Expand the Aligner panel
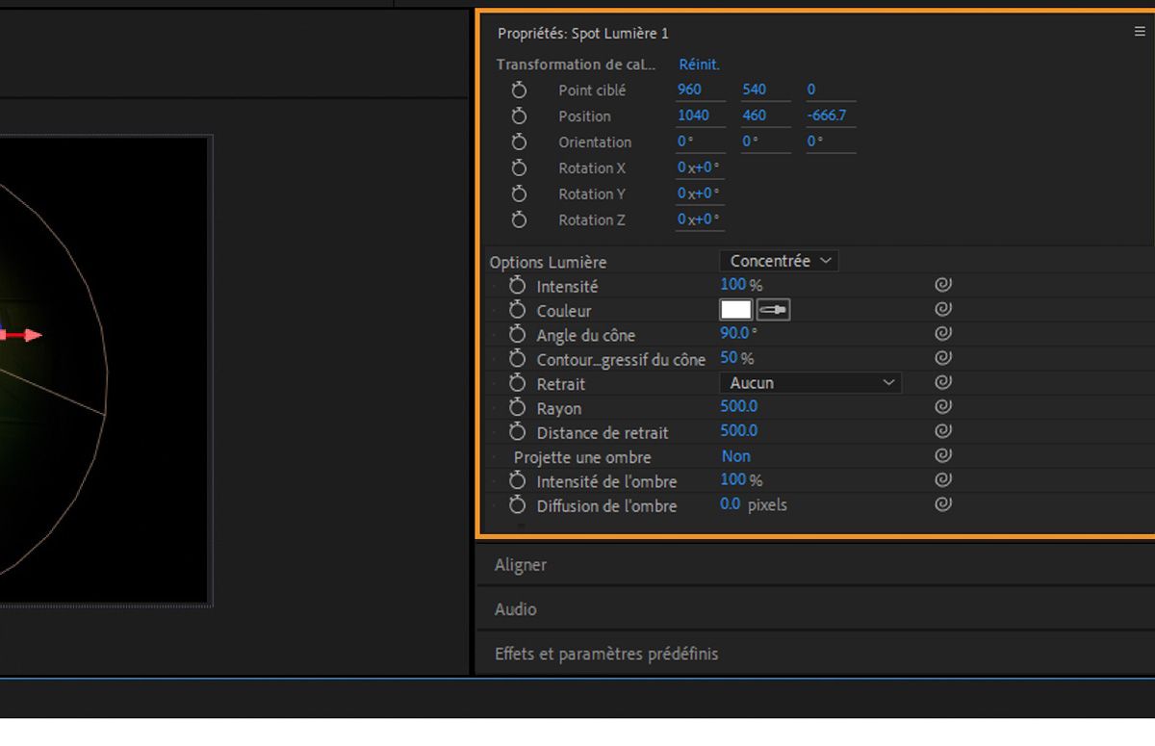 coord(521,565)
